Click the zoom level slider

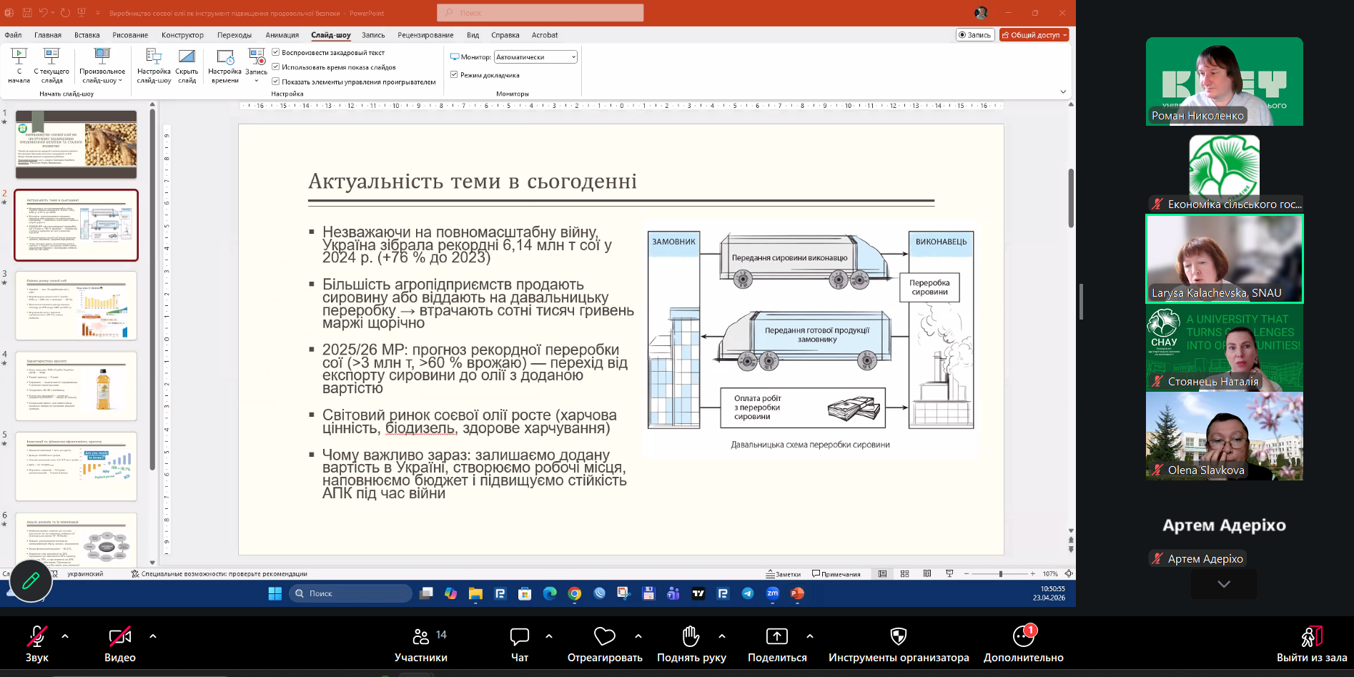pyautogui.click(x=1000, y=574)
